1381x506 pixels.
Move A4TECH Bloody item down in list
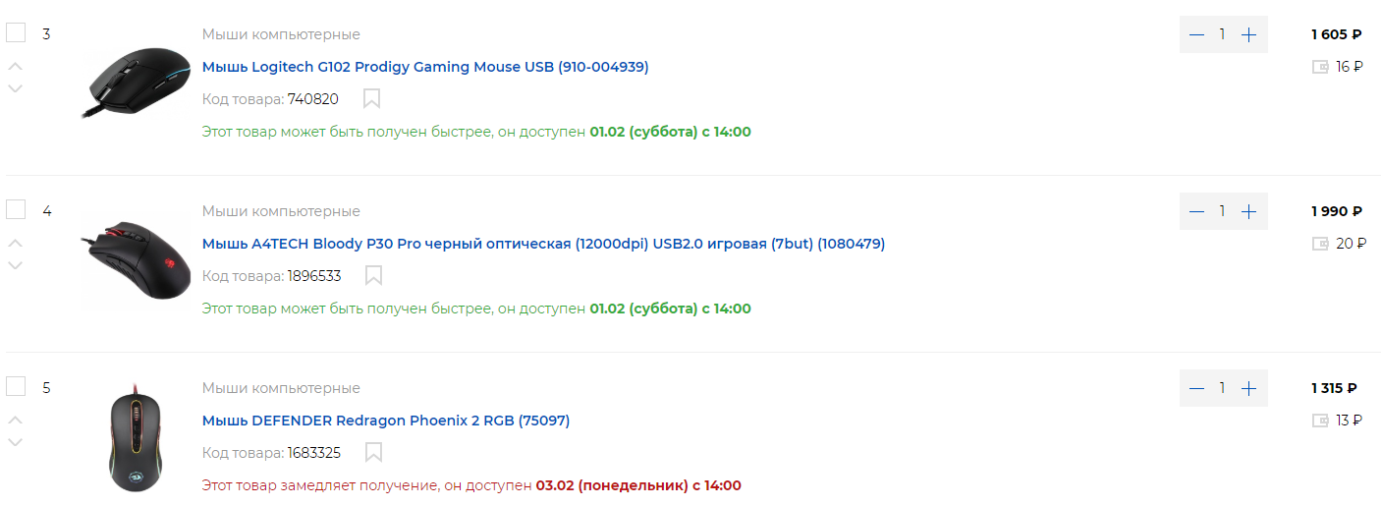coord(16,265)
